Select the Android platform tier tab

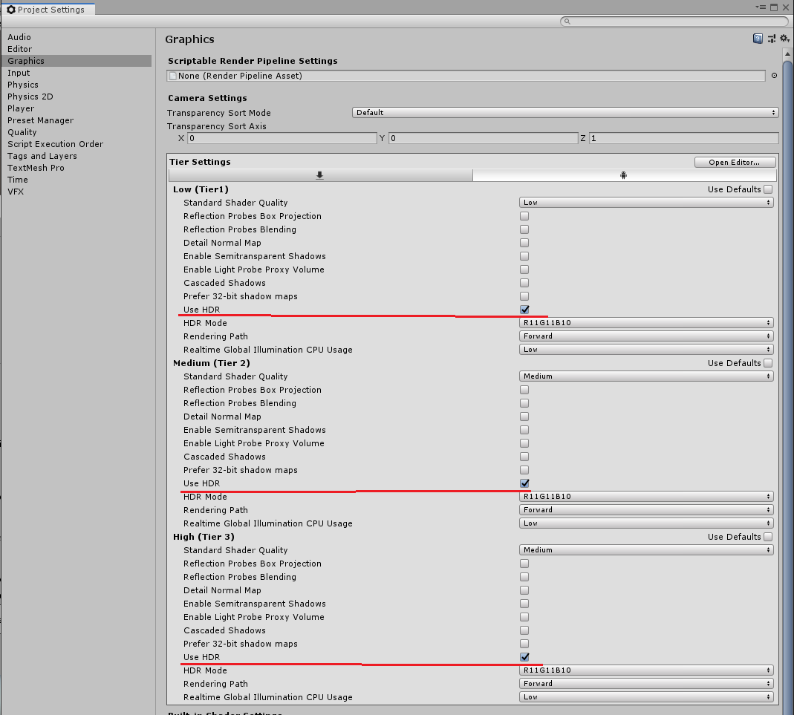624,175
